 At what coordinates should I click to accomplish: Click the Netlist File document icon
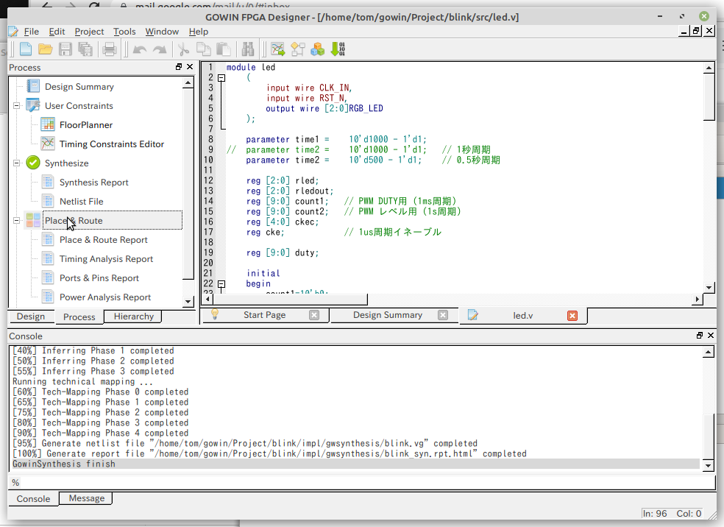pyautogui.click(x=48, y=201)
